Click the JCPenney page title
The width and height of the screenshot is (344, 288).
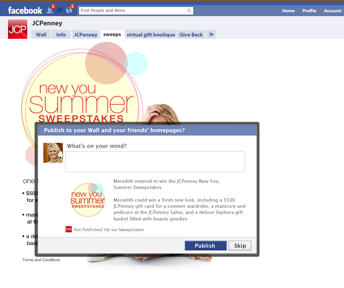click(x=47, y=23)
